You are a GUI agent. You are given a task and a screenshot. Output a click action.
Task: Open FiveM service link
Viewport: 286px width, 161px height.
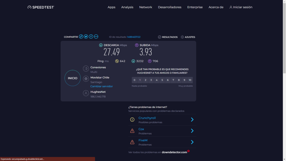143,140
